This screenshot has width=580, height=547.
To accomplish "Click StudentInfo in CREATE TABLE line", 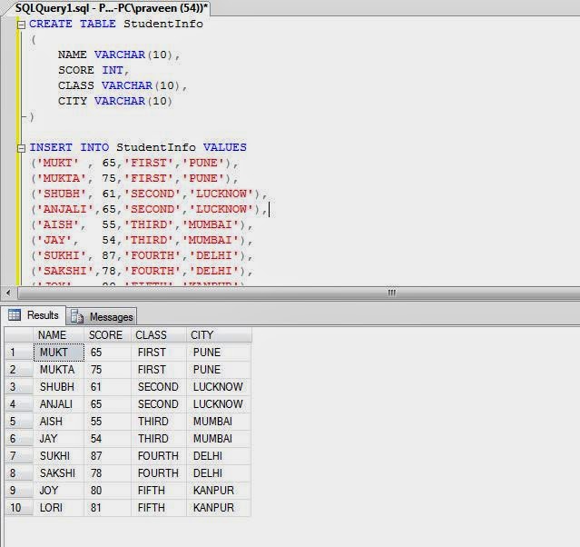I will pos(163,24).
